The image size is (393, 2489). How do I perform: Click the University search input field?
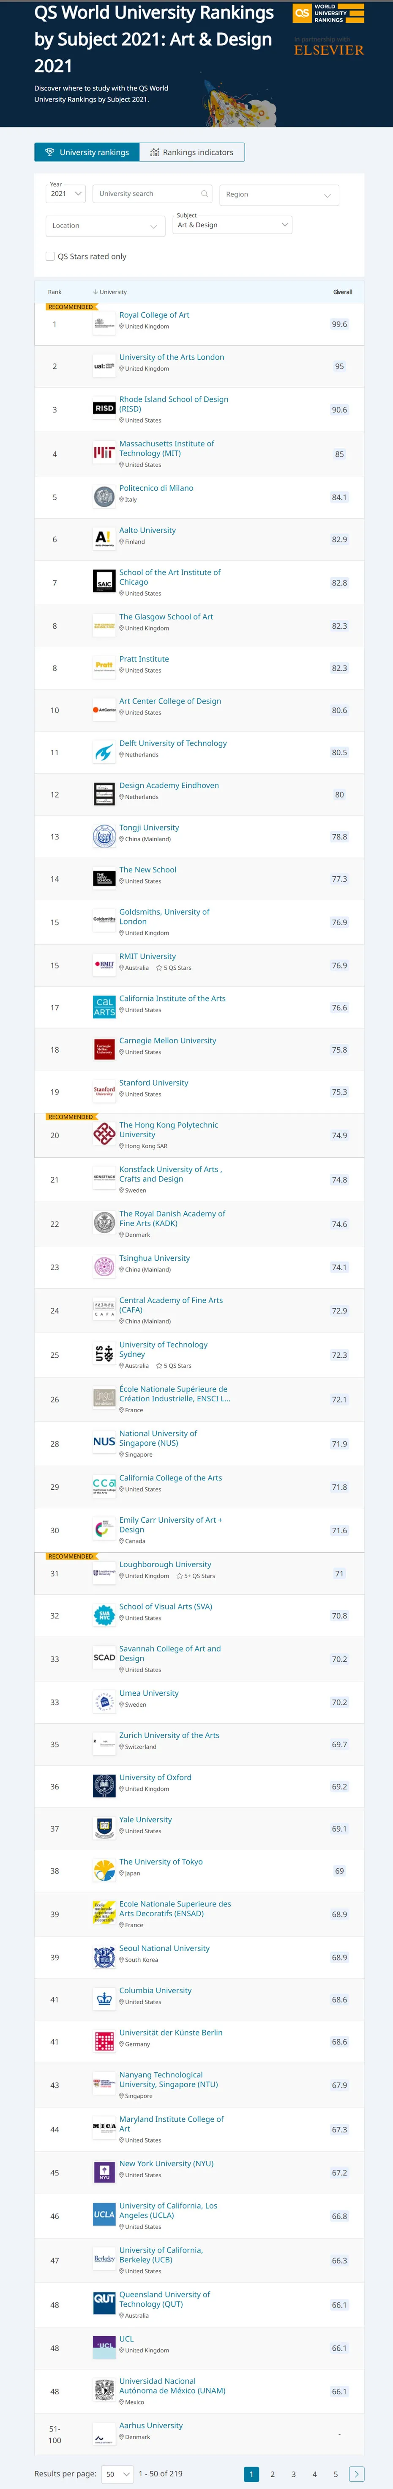coord(147,194)
